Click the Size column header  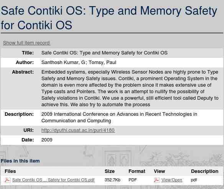[110, 171]
